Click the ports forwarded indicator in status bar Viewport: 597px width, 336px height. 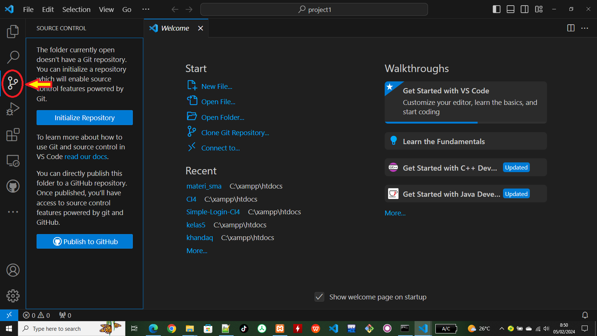tap(65, 315)
